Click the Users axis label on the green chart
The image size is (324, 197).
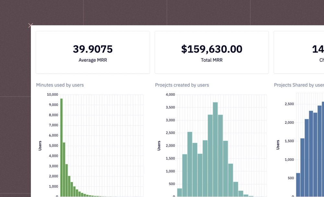(x=40, y=145)
